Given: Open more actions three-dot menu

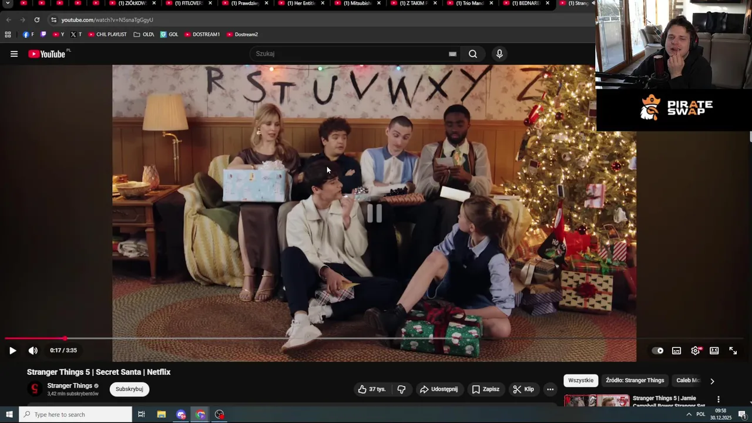Looking at the screenshot, I should (550, 389).
